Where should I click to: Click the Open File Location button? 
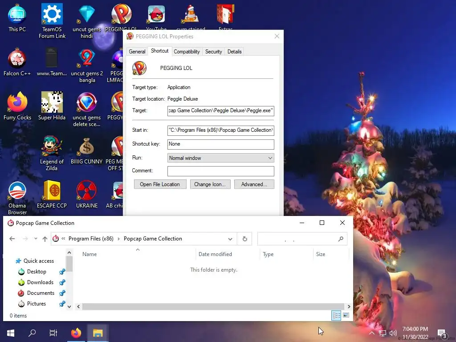(x=160, y=184)
